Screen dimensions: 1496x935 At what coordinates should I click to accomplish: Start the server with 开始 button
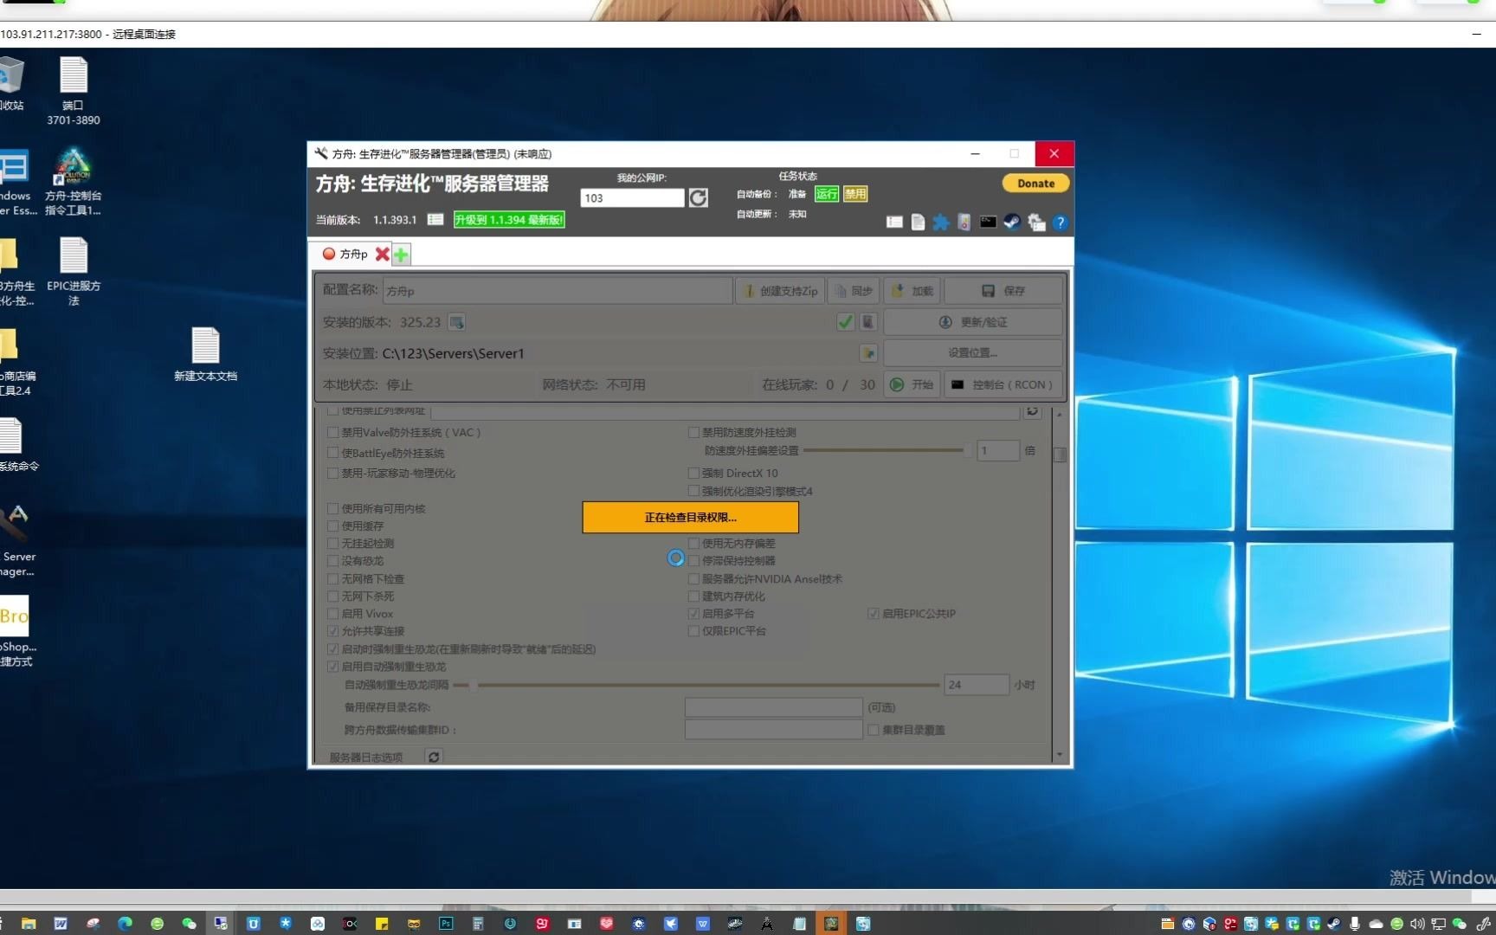click(x=912, y=384)
